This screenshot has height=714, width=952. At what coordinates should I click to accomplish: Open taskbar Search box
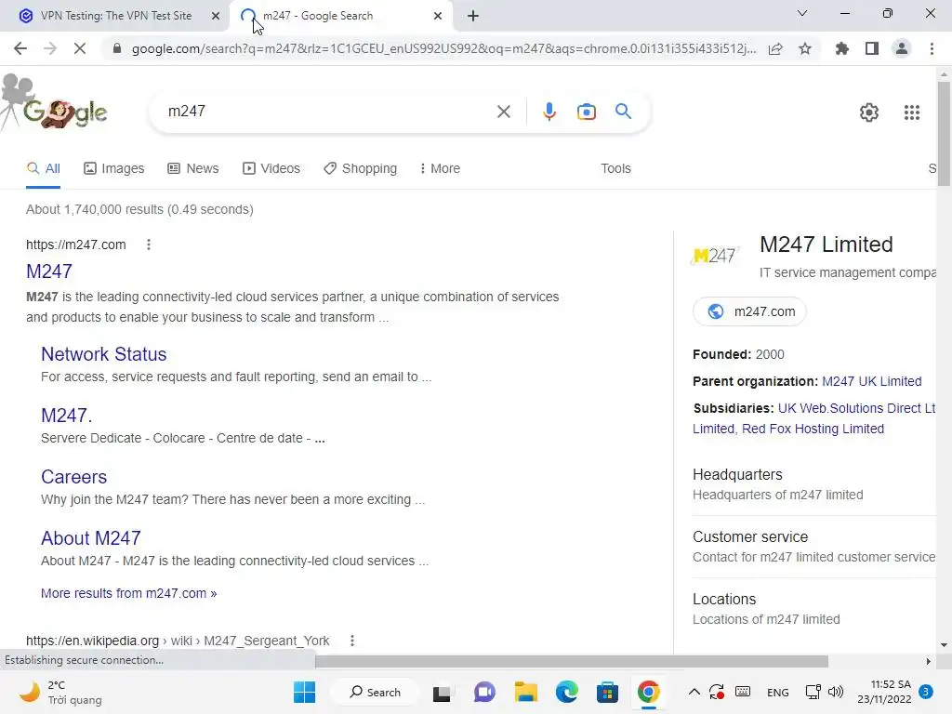point(375,692)
